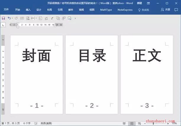181x126 pixels.
Task: Click the Print Preview magnifier icon
Action: 28,18
